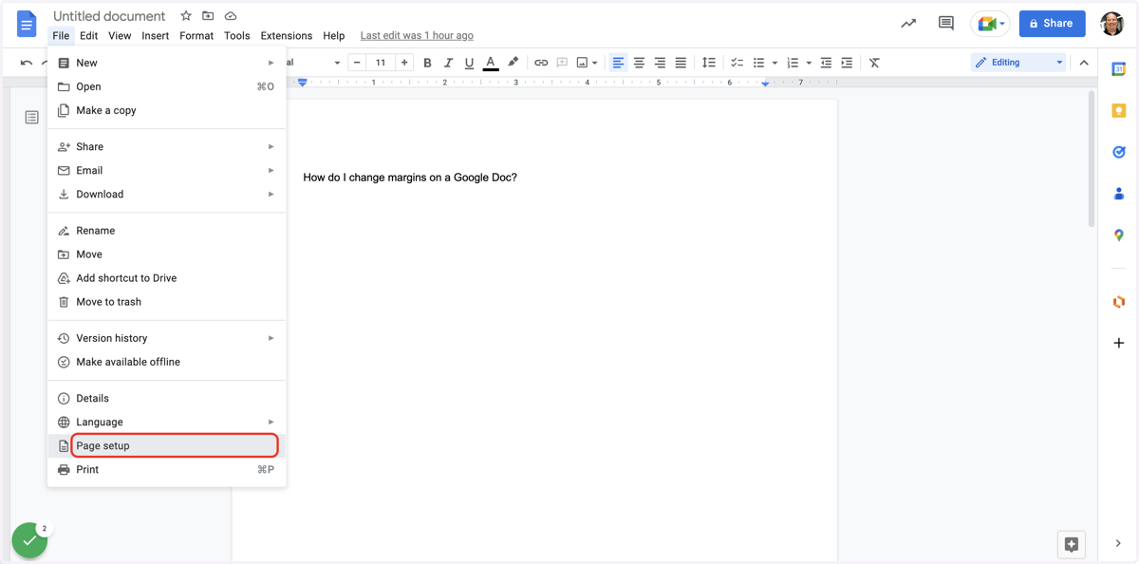Screen dimensions: 1139x564
Task: Select center align
Action: tap(639, 63)
